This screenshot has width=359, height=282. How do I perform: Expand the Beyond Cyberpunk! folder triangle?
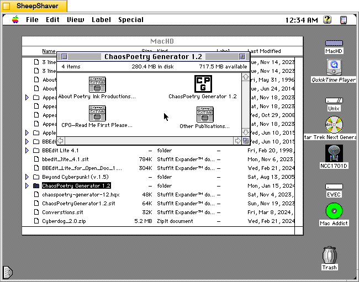pos(27,177)
